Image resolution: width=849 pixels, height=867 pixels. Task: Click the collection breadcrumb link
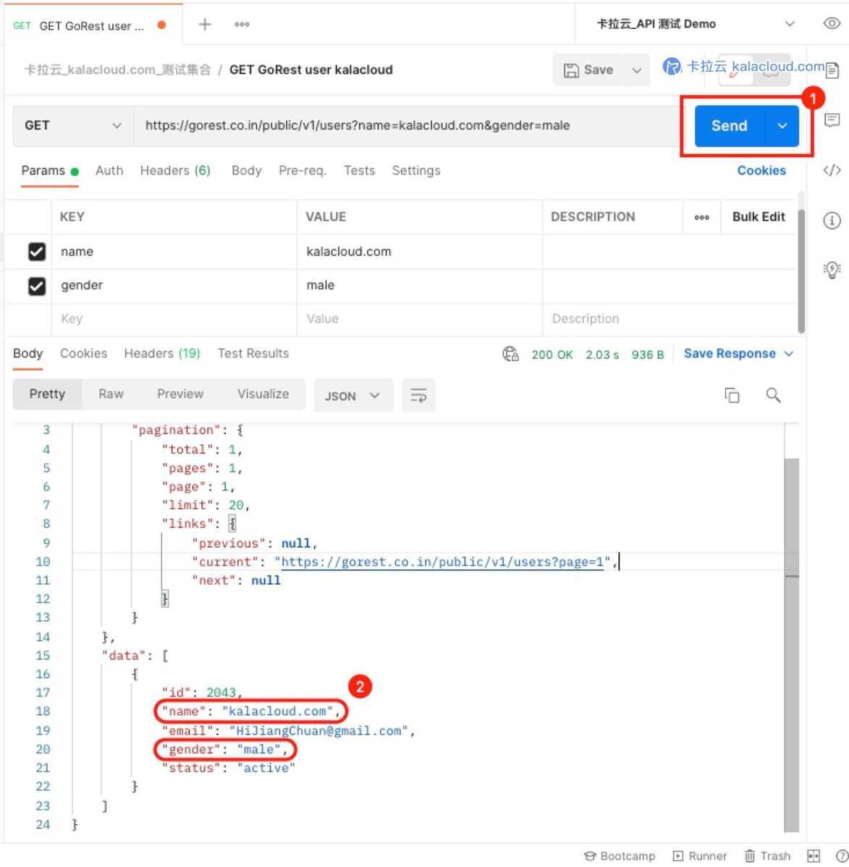click(118, 70)
